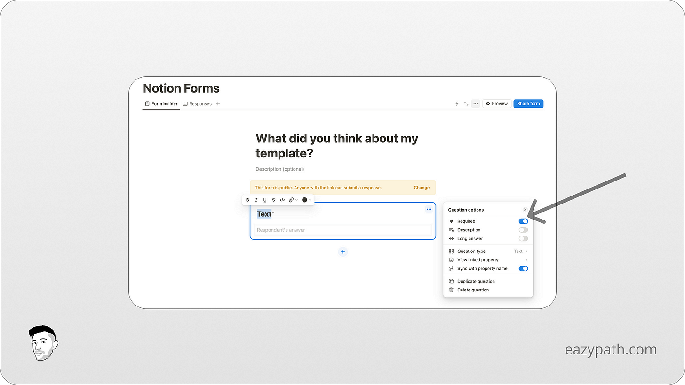Click the Question options panel header
This screenshot has width=685, height=385.
(466, 210)
